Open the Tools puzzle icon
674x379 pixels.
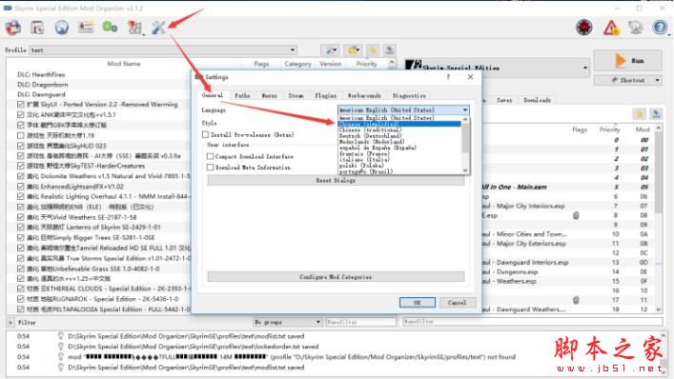click(134, 28)
